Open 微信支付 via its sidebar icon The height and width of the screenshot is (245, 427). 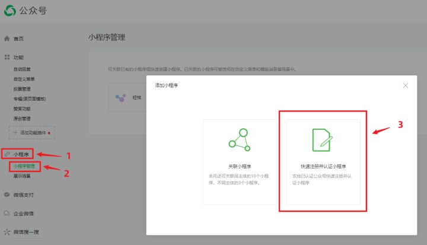point(7,195)
